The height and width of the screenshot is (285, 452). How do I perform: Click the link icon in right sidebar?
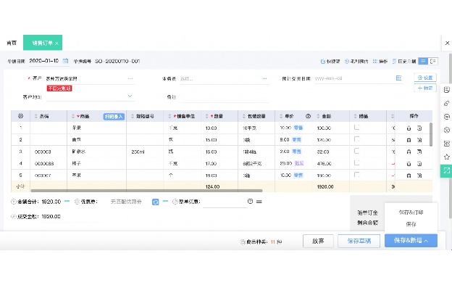click(446, 103)
